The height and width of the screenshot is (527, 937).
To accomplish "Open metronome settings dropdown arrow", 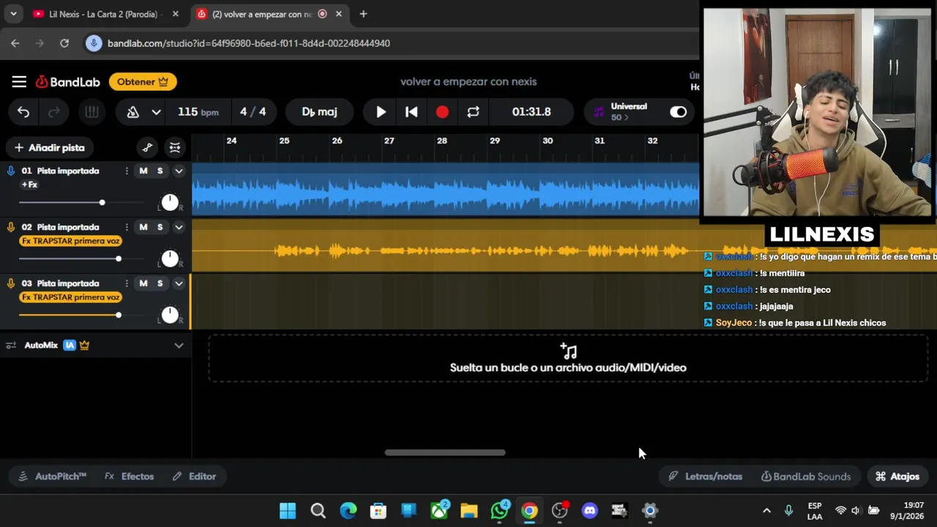I will point(156,112).
